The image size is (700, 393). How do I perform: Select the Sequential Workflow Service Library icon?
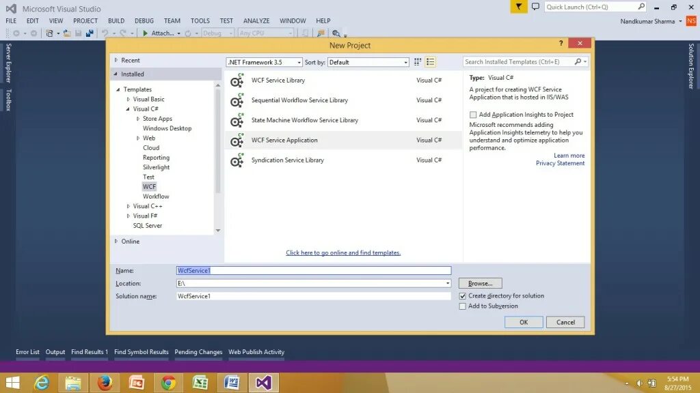(x=237, y=100)
